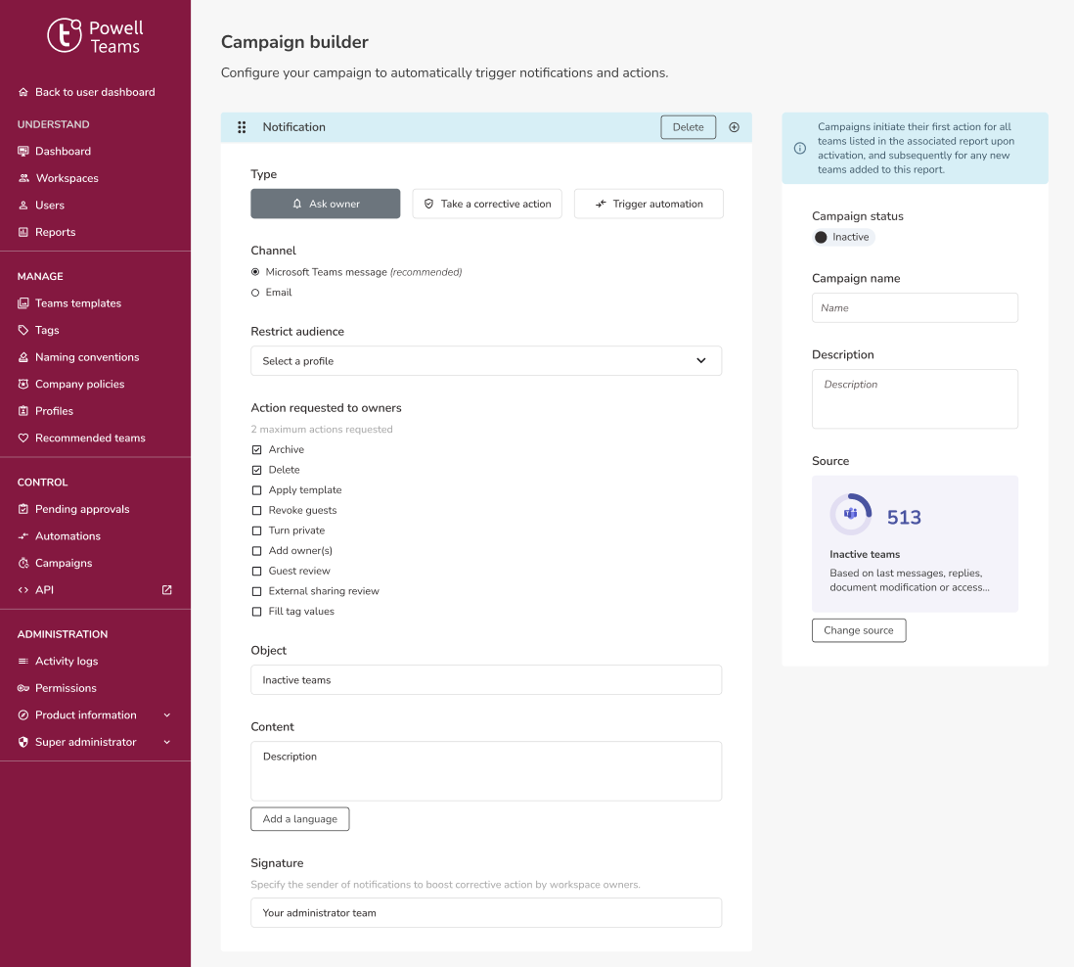This screenshot has width=1074, height=967.
Task: Click the add step plus icon
Action: [x=734, y=127]
